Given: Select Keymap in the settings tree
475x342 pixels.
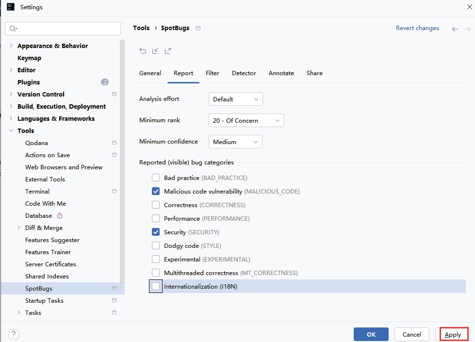Looking at the screenshot, I should point(30,58).
